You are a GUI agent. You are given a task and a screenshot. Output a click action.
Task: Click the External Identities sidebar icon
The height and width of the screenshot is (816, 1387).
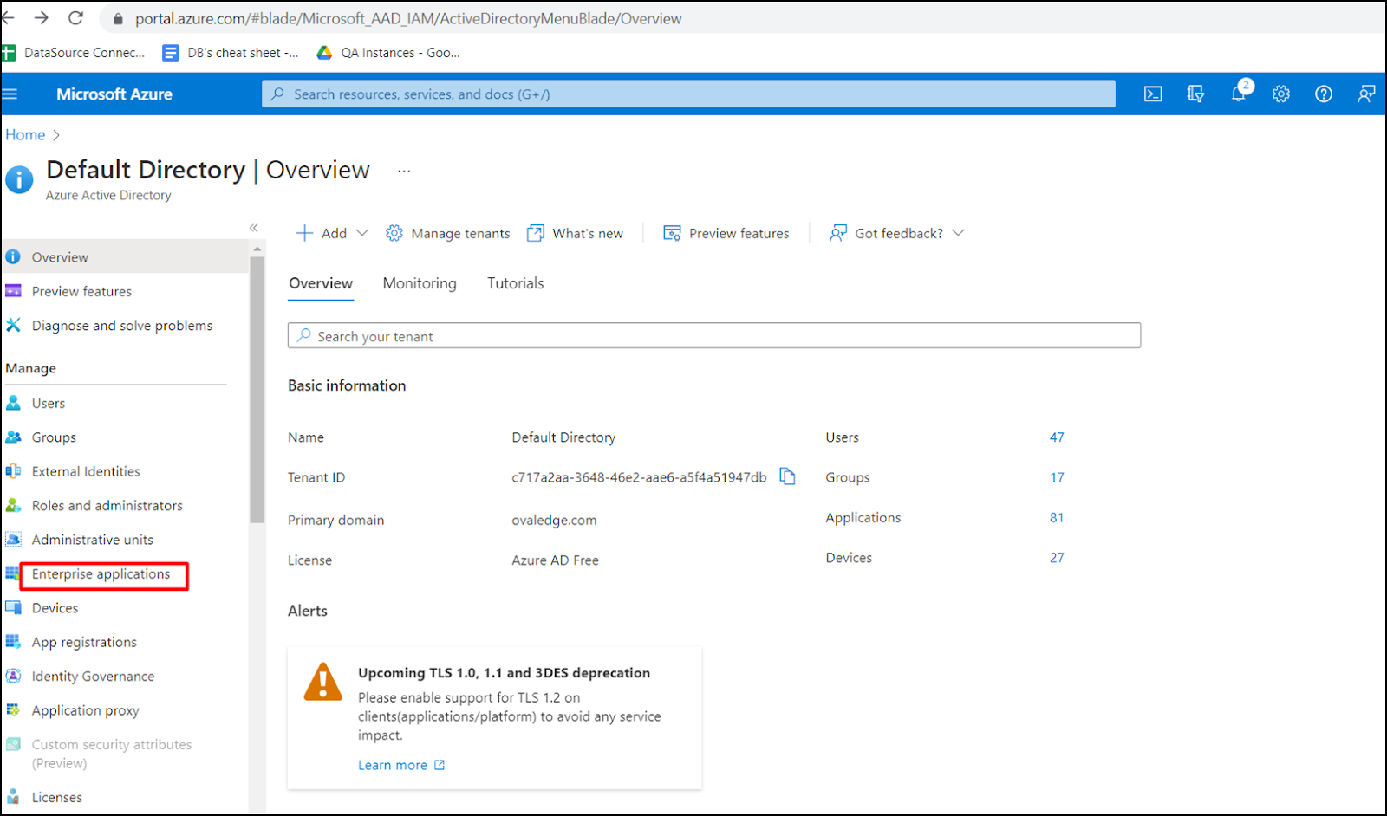(13, 471)
